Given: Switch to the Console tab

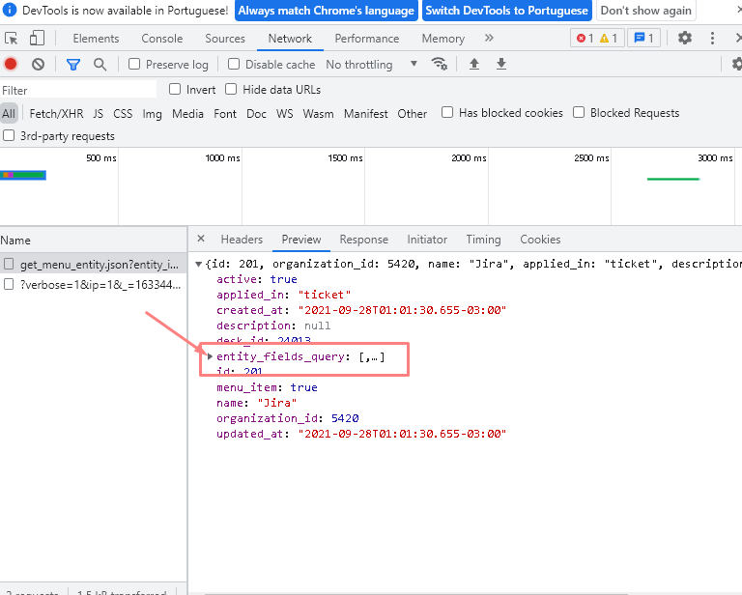Looking at the screenshot, I should pyautogui.click(x=162, y=39).
